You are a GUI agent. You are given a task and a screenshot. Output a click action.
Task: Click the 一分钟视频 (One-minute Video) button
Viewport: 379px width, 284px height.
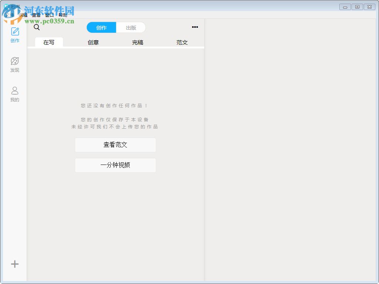pyautogui.click(x=115, y=165)
